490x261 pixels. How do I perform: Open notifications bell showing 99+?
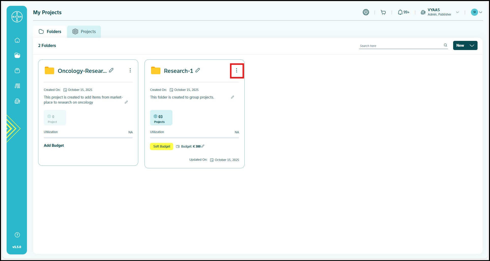(x=403, y=12)
